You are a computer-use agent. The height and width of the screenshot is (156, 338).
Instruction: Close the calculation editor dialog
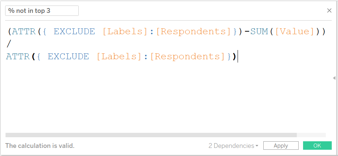tap(329, 11)
